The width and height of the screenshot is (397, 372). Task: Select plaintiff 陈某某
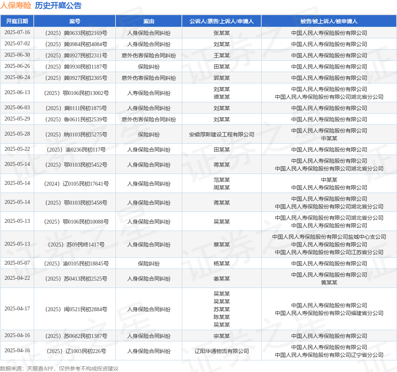coord(221,317)
